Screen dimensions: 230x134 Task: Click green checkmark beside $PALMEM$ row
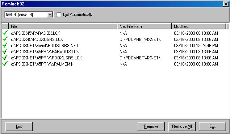pyautogui.click(x=5, y=64)
